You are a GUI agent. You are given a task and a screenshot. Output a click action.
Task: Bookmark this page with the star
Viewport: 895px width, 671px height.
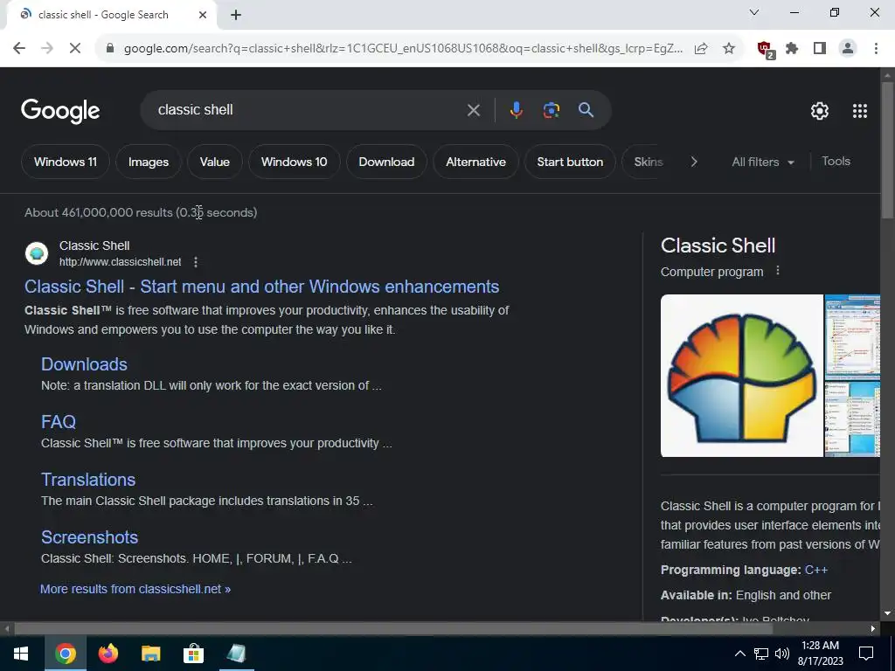click(729, 49)
